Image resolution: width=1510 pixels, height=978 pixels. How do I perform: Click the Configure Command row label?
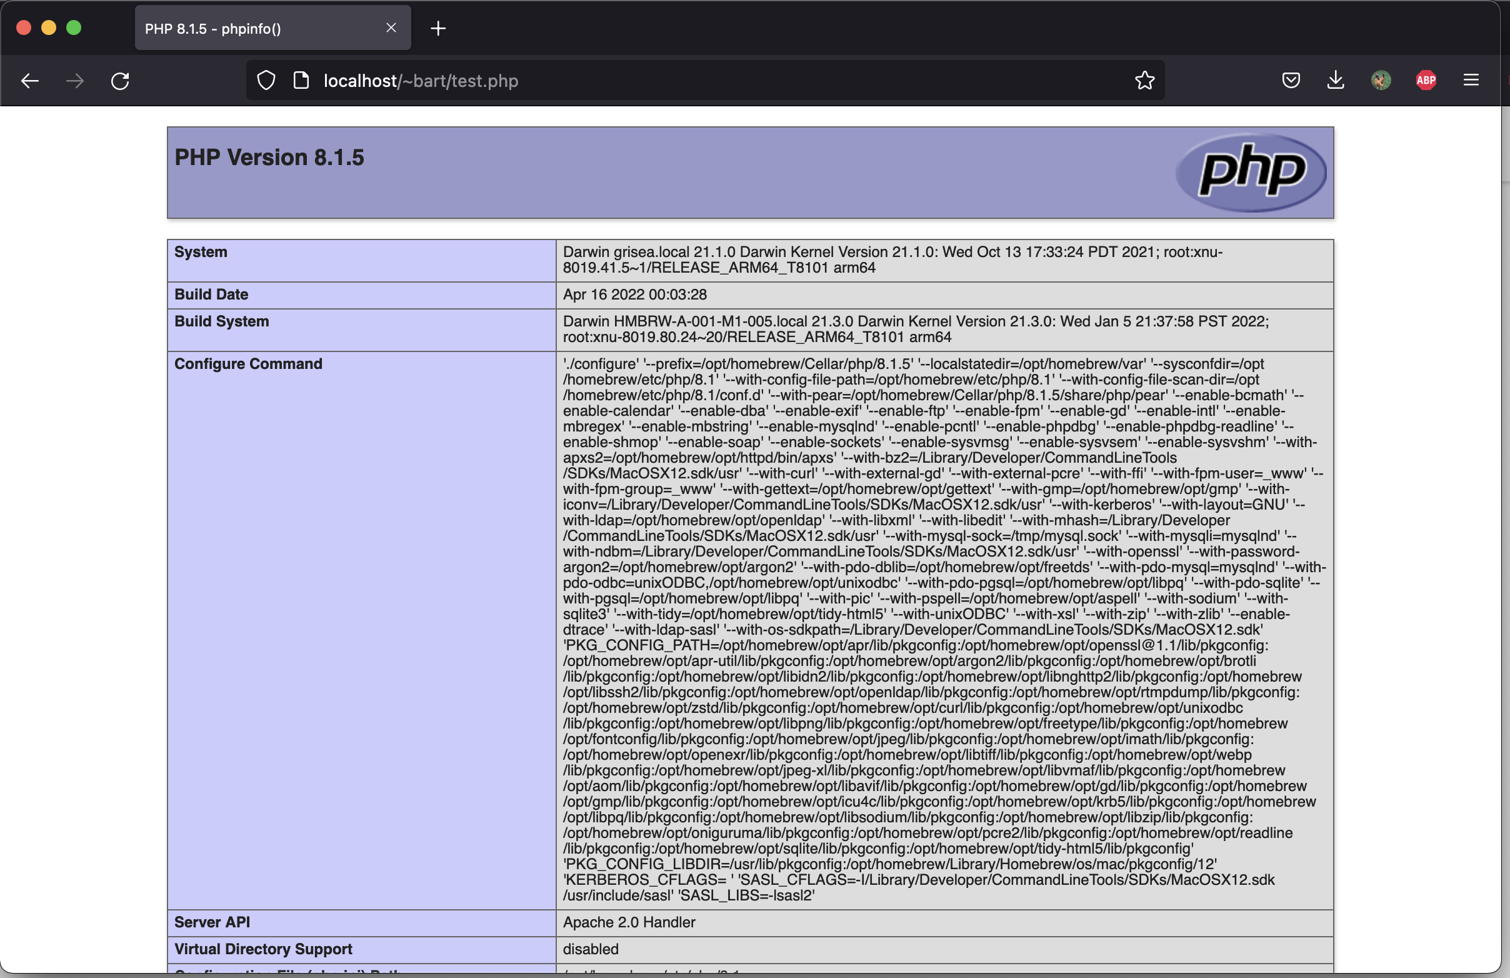point(248,364)
